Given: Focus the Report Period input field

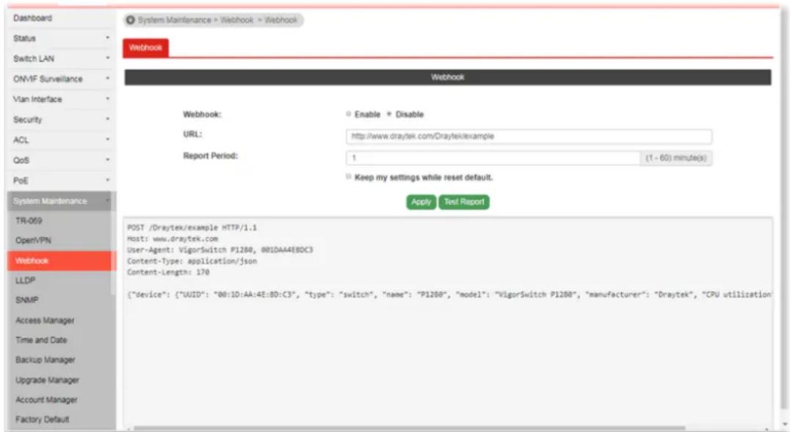Looking at the screenshot, I should tap(493, 158).
